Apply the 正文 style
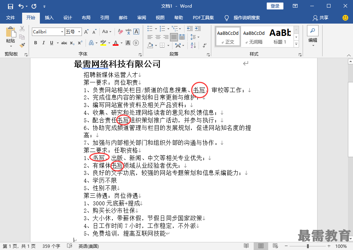 pos(228,37)
